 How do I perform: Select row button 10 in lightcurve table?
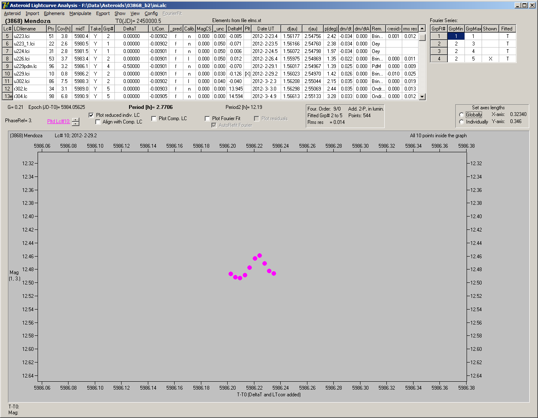coord(8,74)
